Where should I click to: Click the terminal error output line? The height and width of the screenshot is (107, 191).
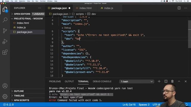tap(76, 100)
